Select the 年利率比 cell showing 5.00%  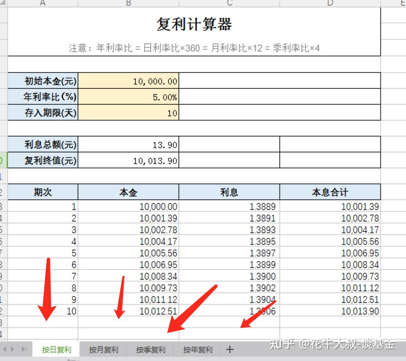pyautogui.click(x=128, y=97)
